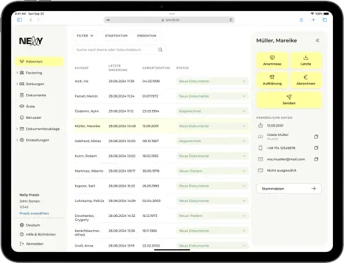344x263 pixels.
Task: Open status dropdown for Müller, Mareike
Action: 212,126
